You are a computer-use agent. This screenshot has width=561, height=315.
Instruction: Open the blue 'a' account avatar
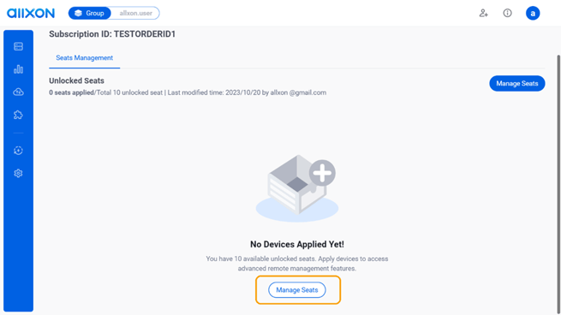coord(533,13)
